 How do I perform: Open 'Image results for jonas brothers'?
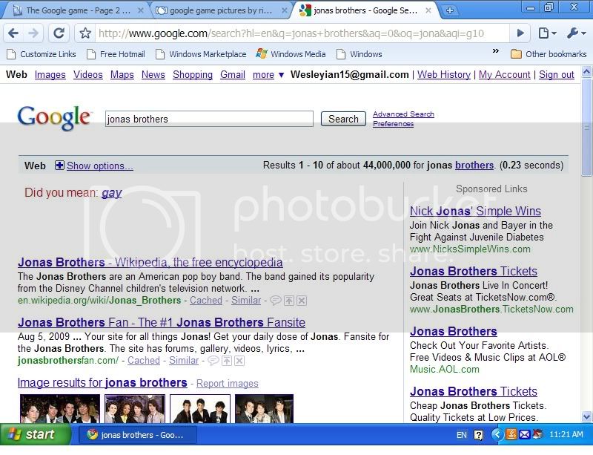[102, 383]
